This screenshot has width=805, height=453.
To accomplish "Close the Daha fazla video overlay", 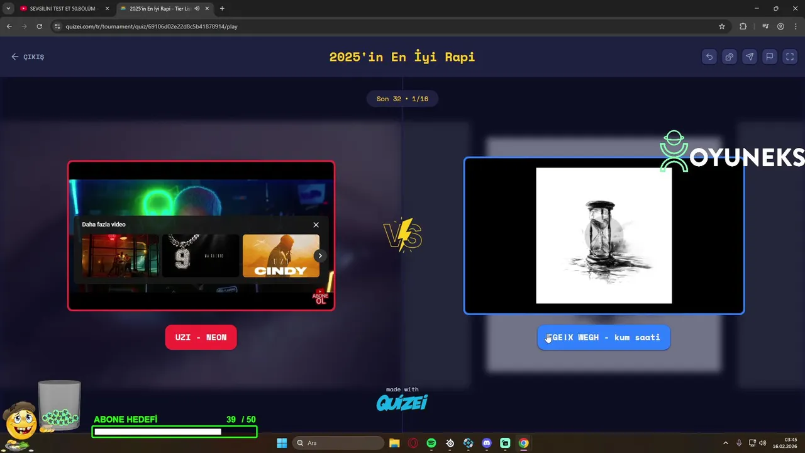I will tap(316, 225).
